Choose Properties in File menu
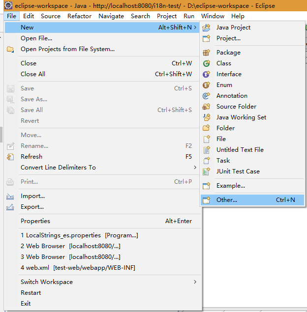The width and height of the screenshot is (307, 312). [x=102, y=221]
